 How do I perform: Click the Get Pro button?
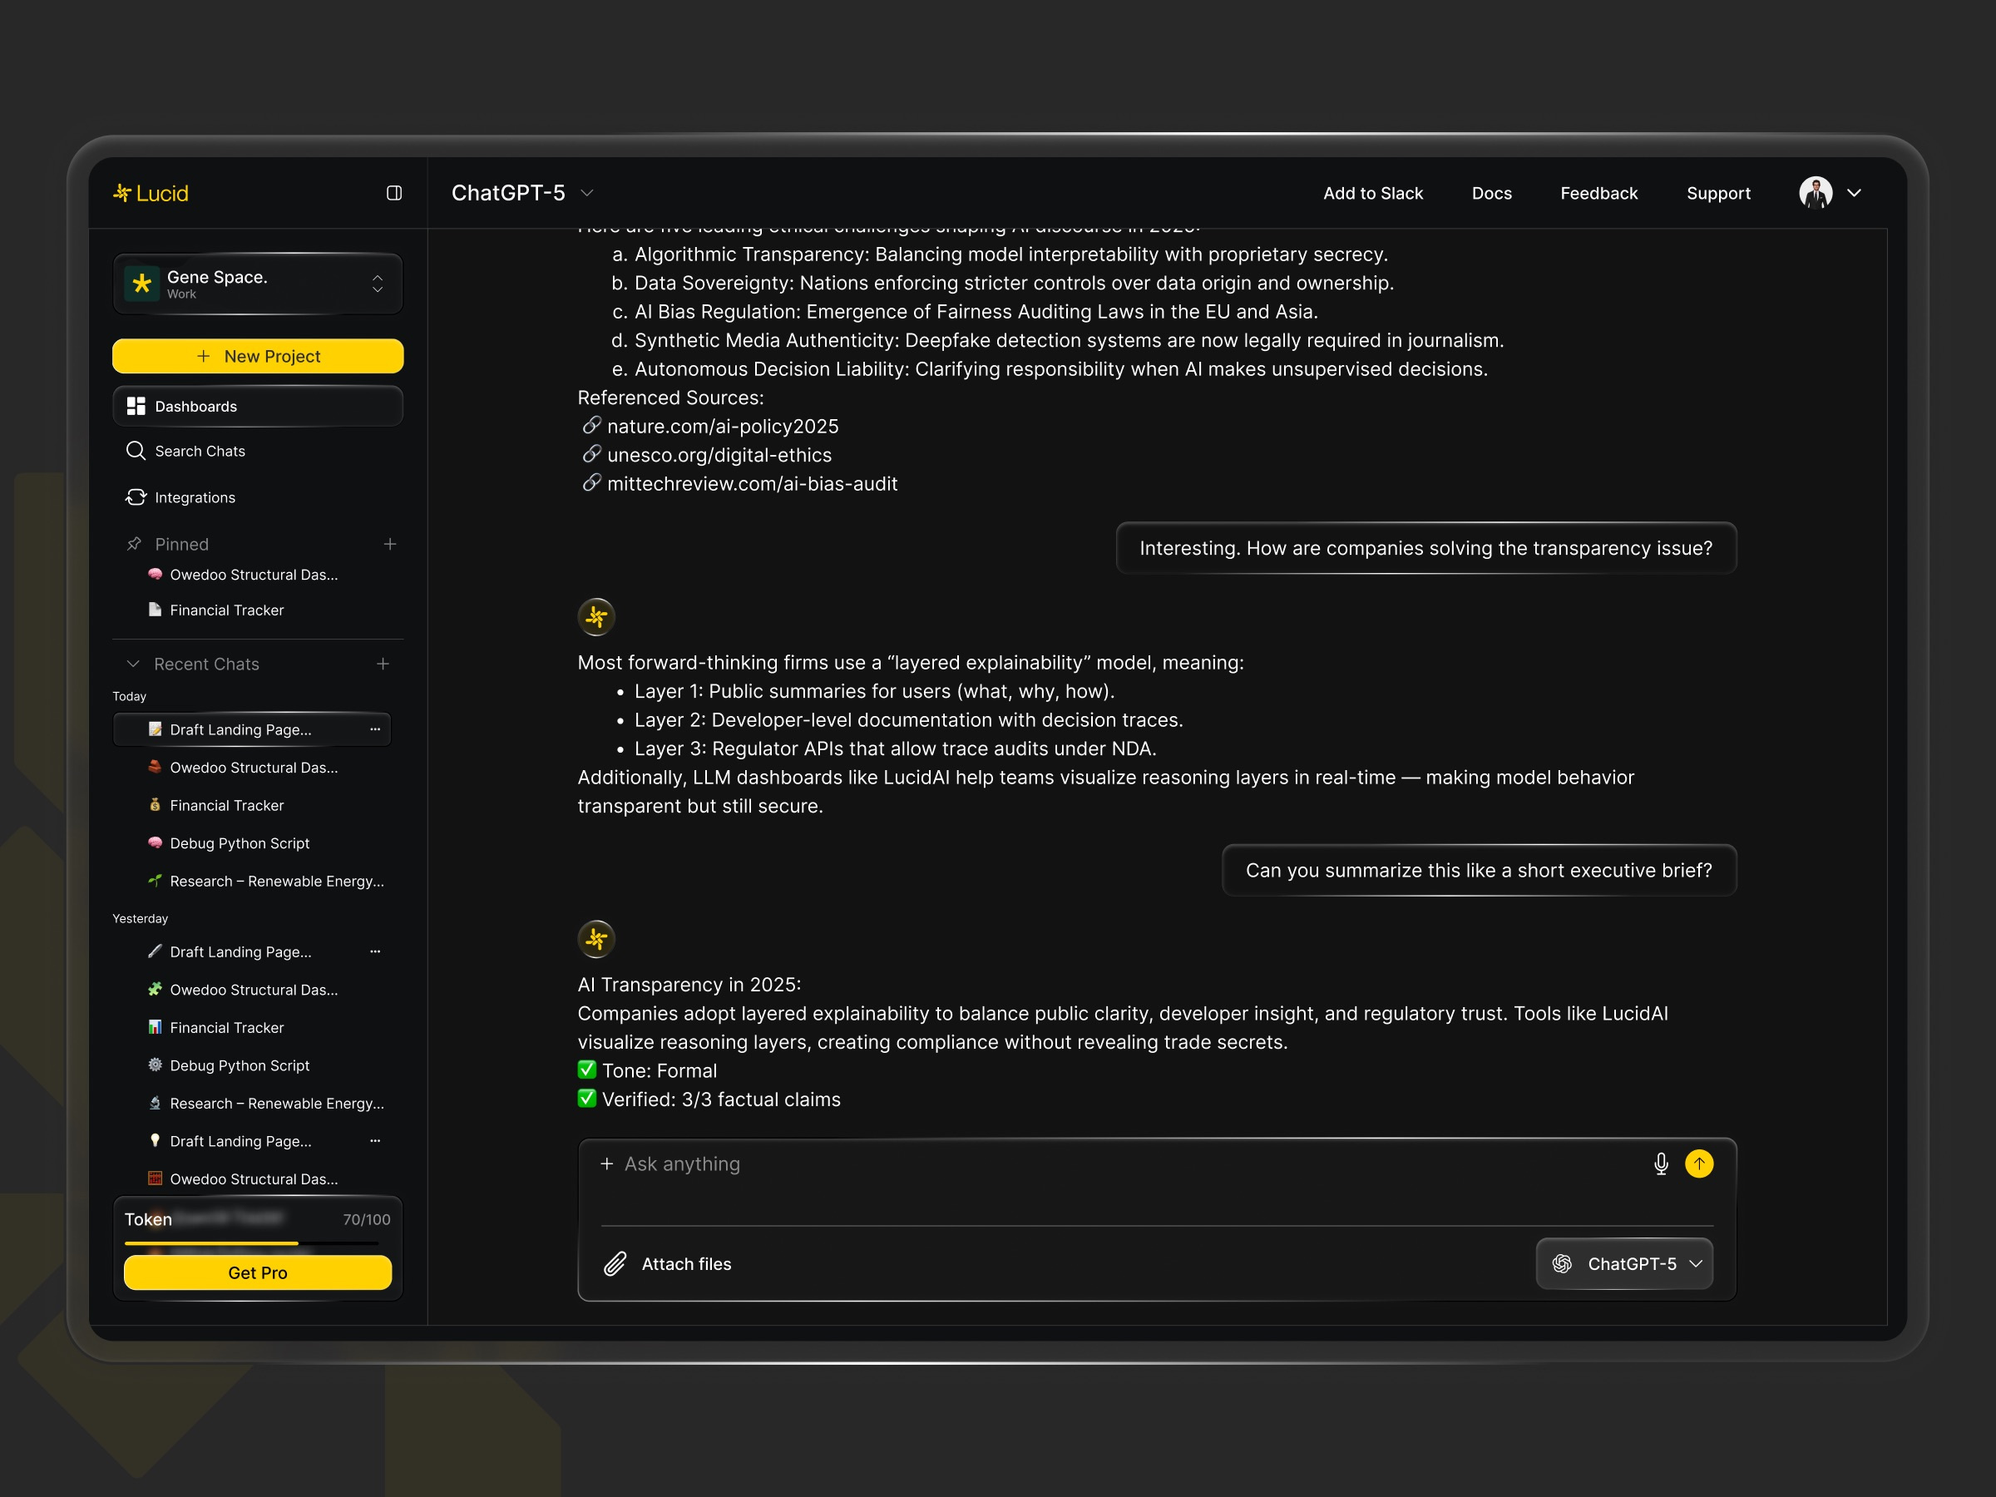pos(258,1272)
